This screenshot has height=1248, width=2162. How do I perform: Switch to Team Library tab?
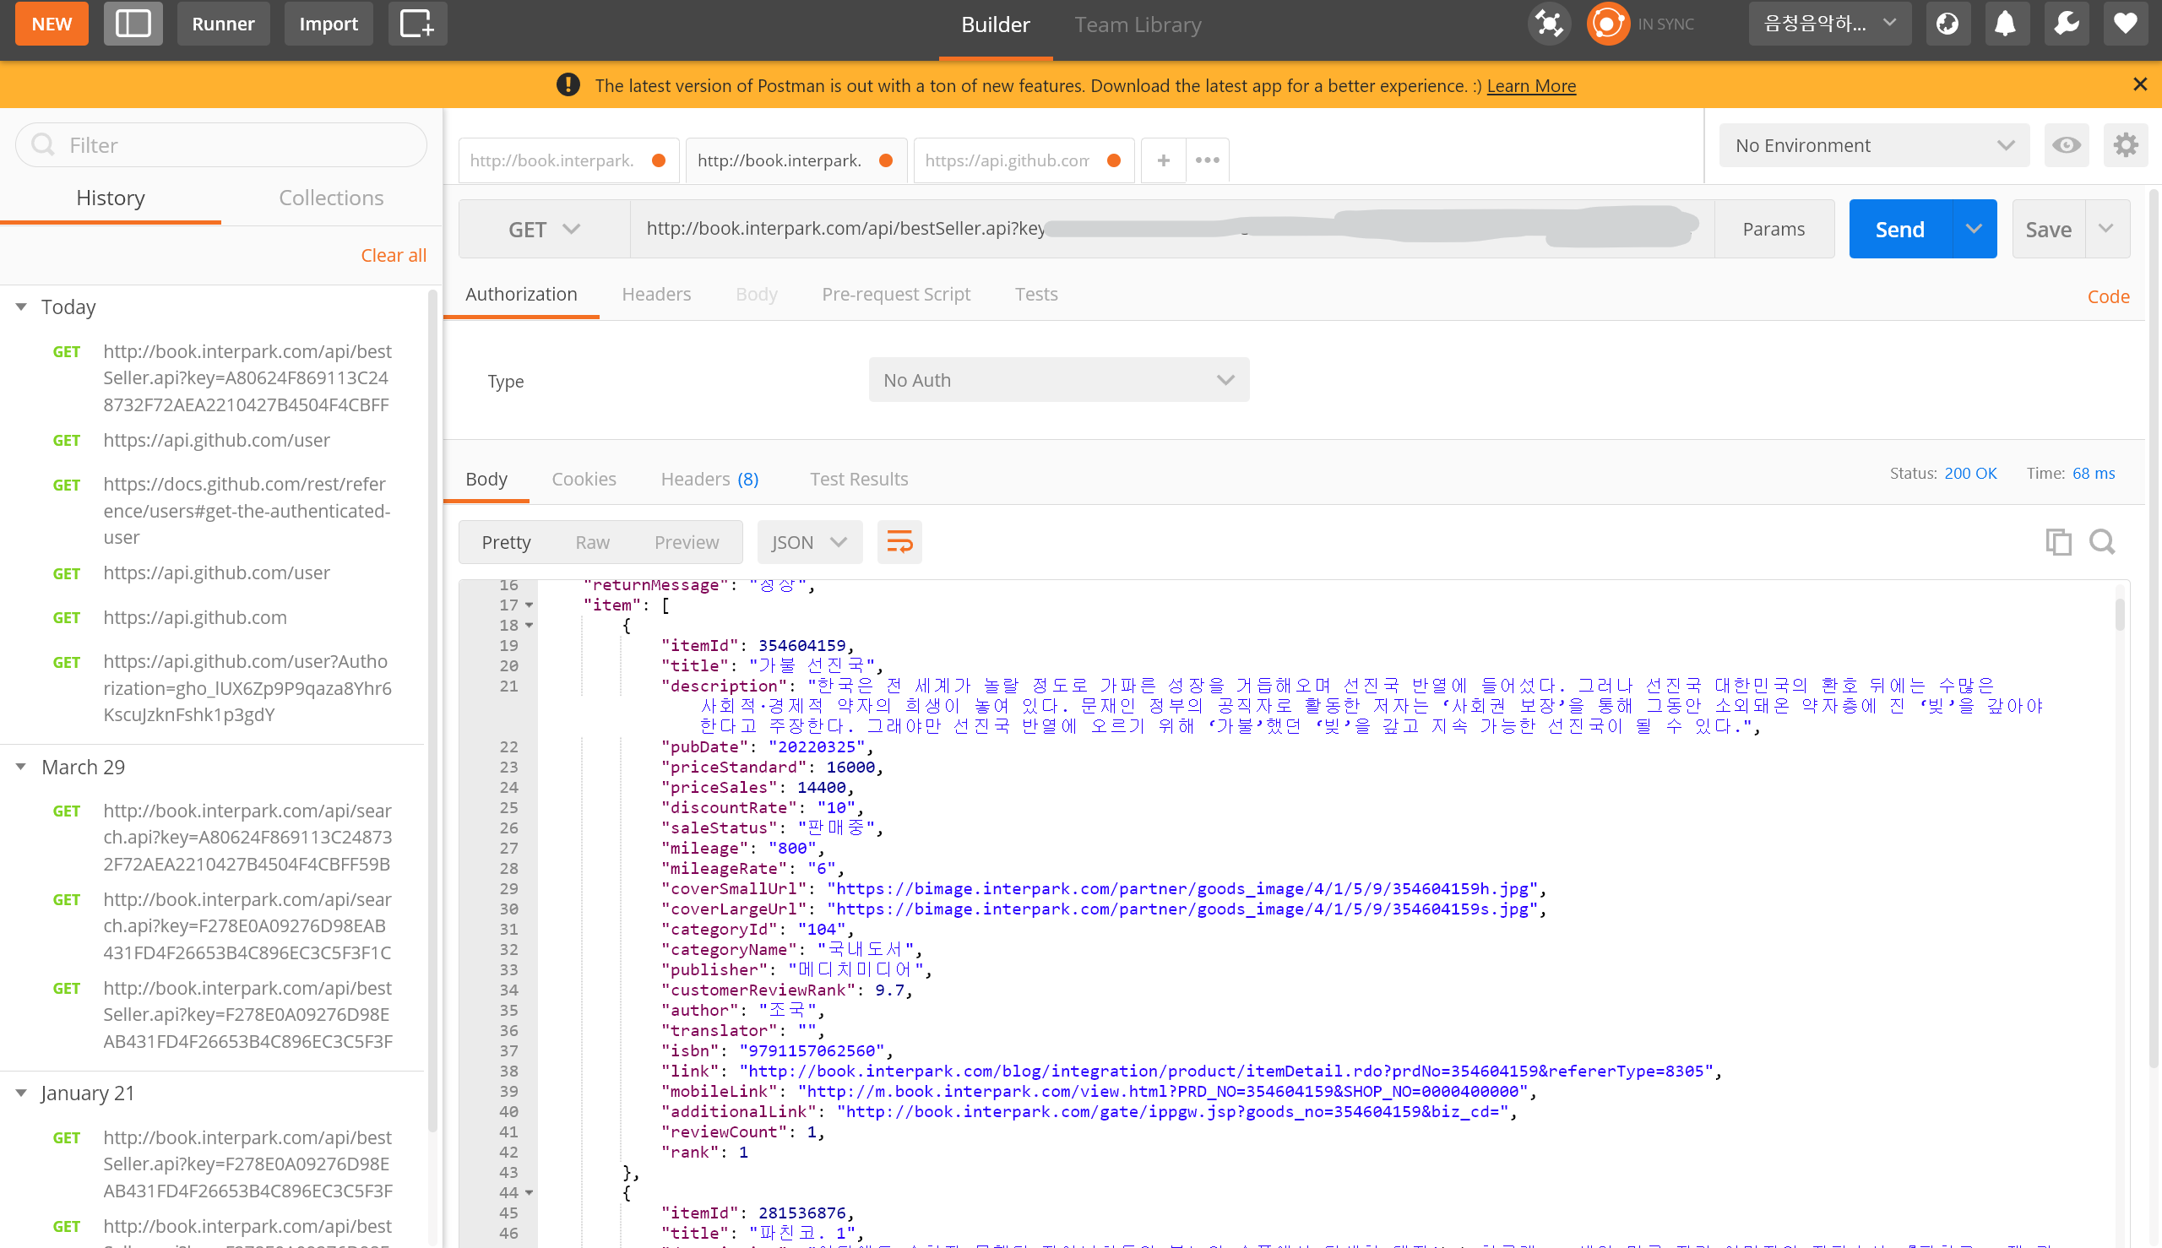click(1138, 24)
